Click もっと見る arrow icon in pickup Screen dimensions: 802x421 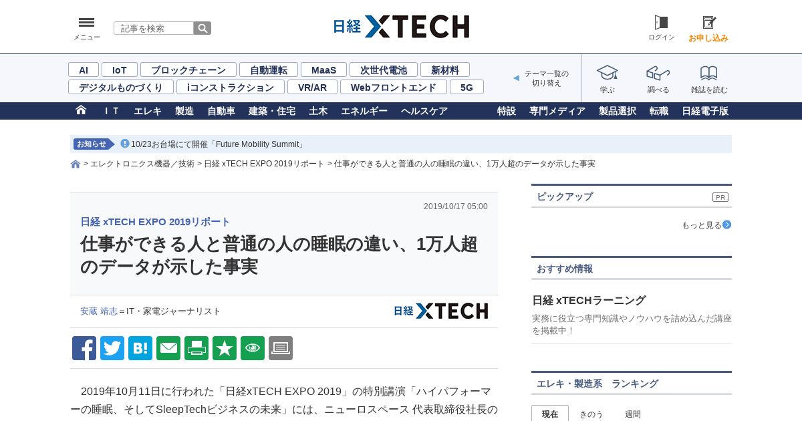coord(726,225)
